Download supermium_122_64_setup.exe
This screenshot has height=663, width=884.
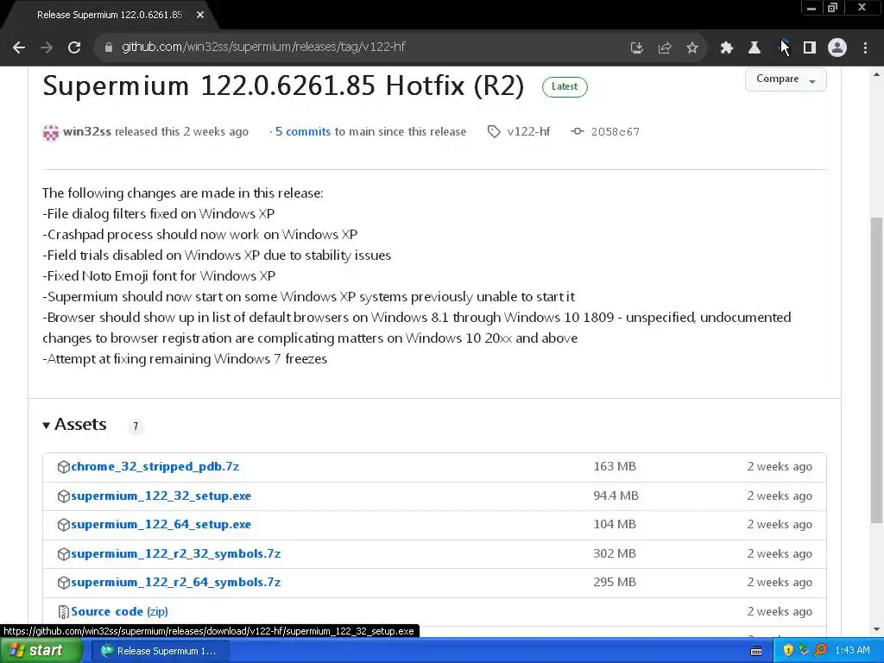161,525
